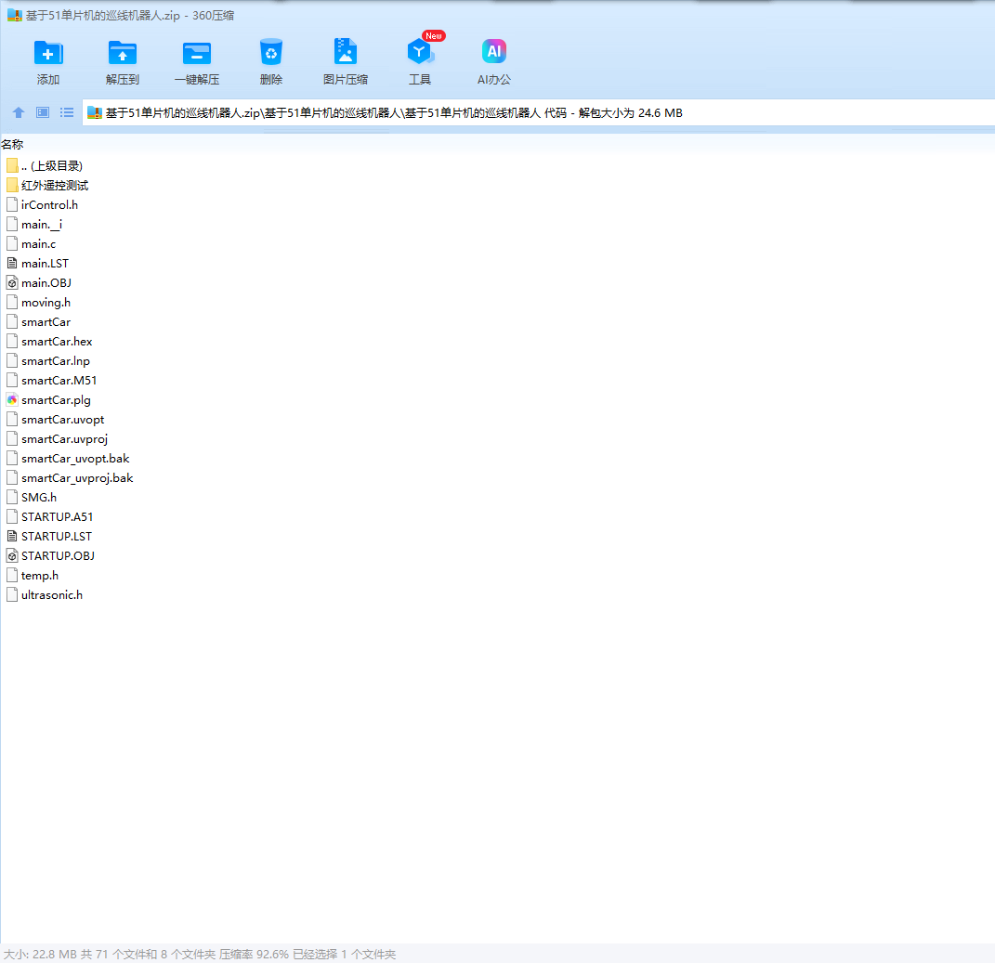Click the 解压到 (Extract to) icon
Viewport: 995px width, 963px height.
123,53
